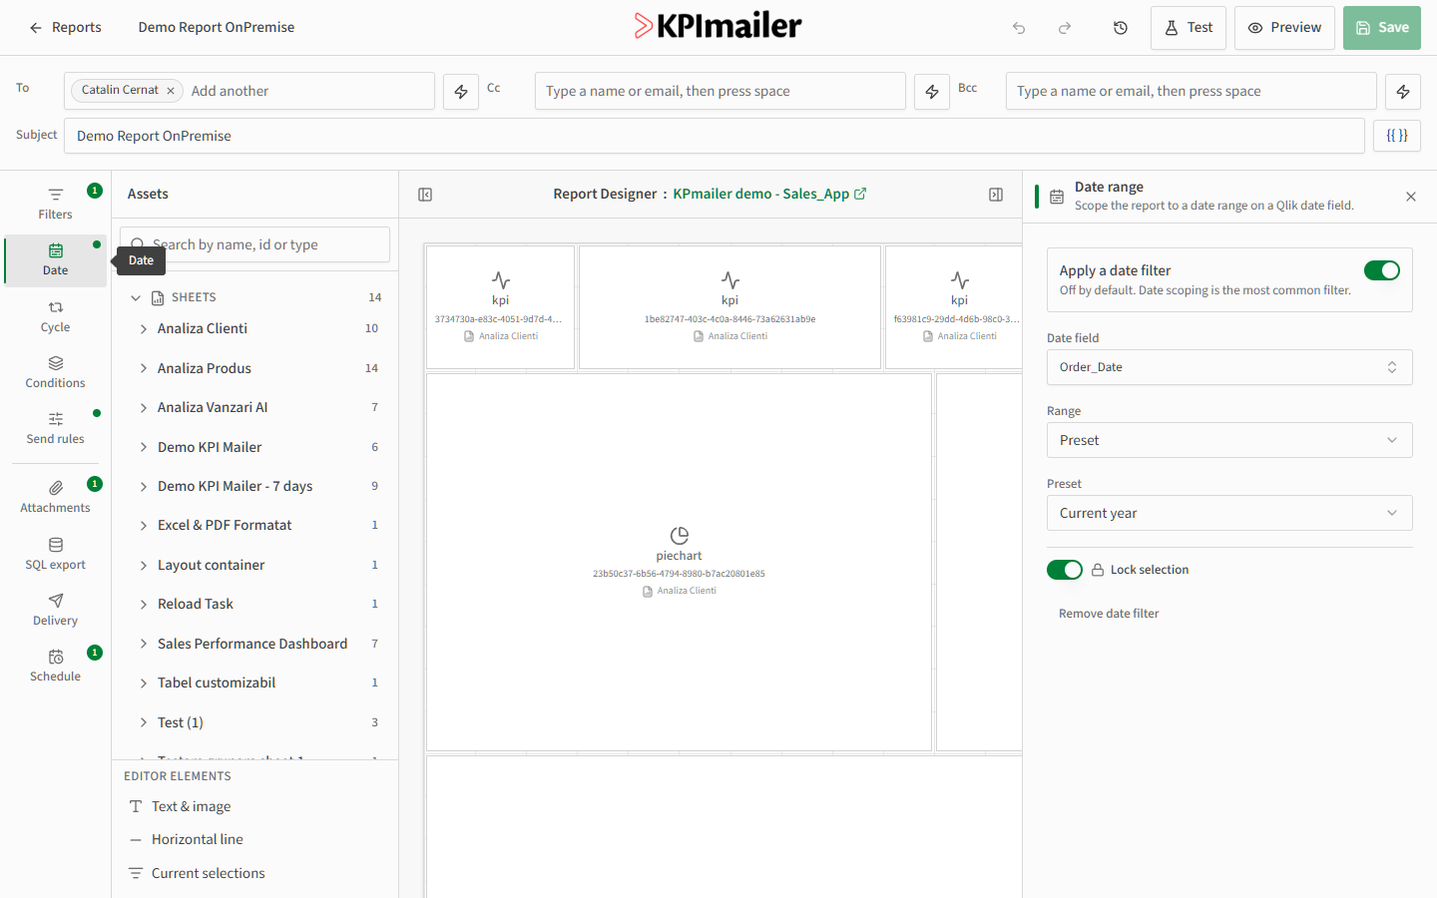Expand the Reload Task sheet

(144, 604)
